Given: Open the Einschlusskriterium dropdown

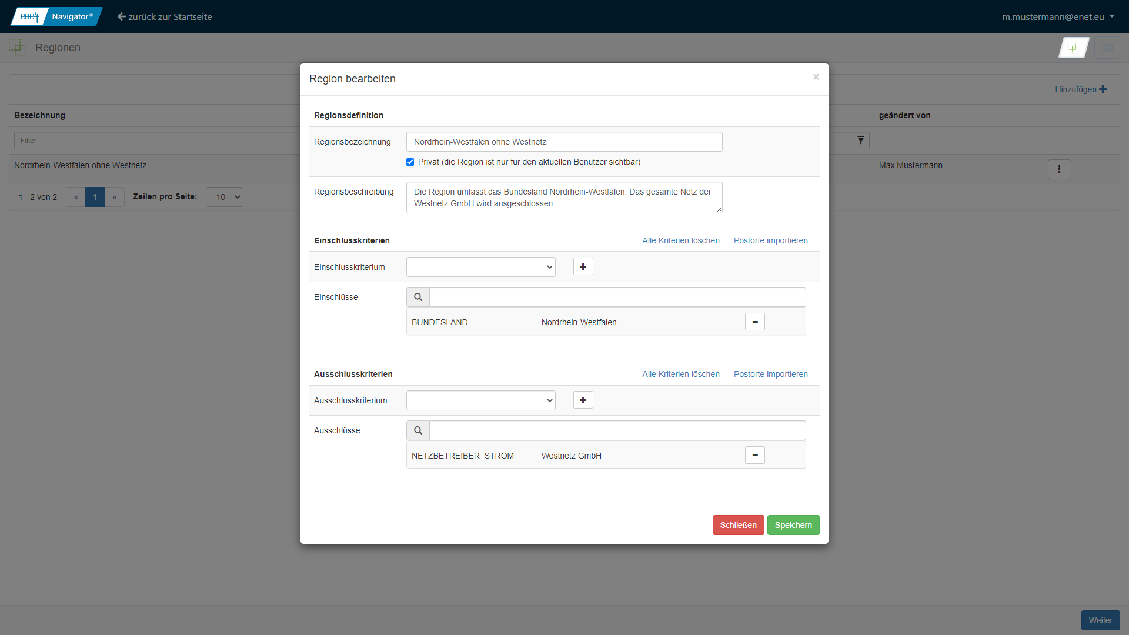Looking at the screenshot, I should [480, 267].
